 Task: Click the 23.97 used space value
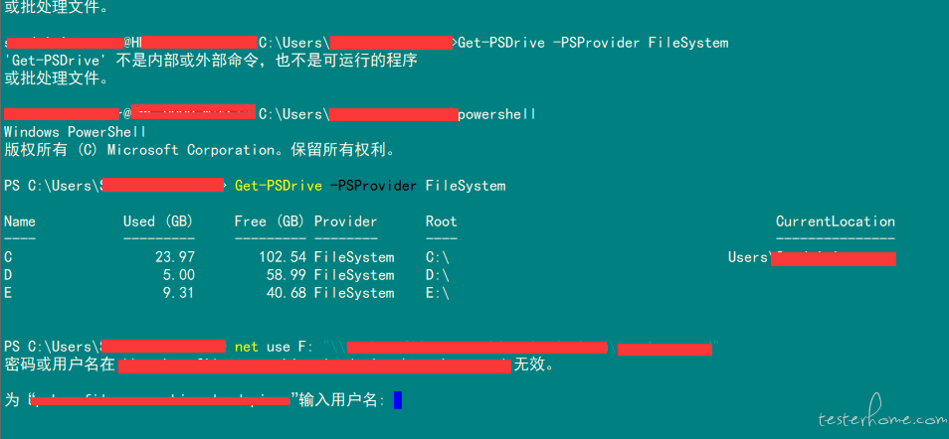tap(175, 257)
